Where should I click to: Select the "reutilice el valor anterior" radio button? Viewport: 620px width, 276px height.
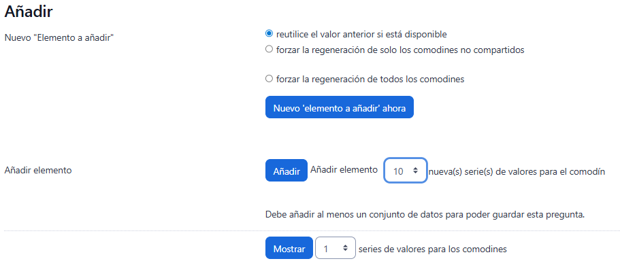[x=269, y=33]
